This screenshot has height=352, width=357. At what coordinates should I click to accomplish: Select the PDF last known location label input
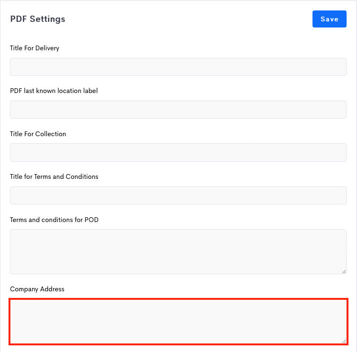pyautogui.click(x=178, y=110)
